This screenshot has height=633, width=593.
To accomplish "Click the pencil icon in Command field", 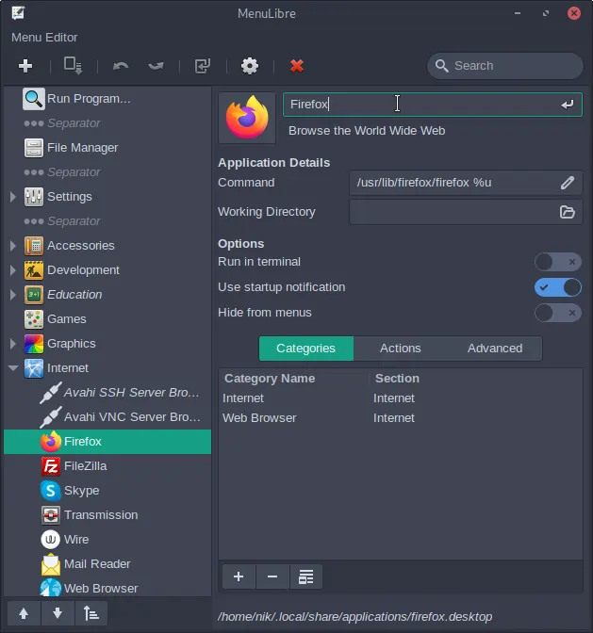I will pos(567,183).
